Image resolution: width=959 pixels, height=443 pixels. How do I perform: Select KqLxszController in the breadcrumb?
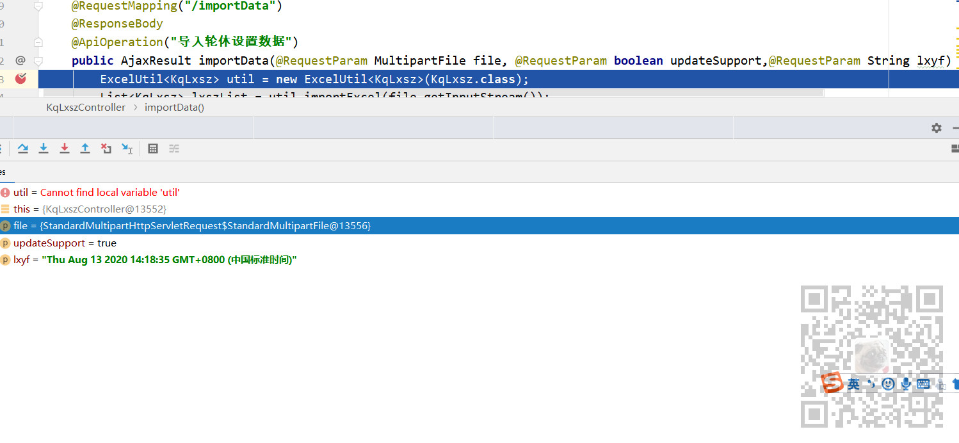86,108
